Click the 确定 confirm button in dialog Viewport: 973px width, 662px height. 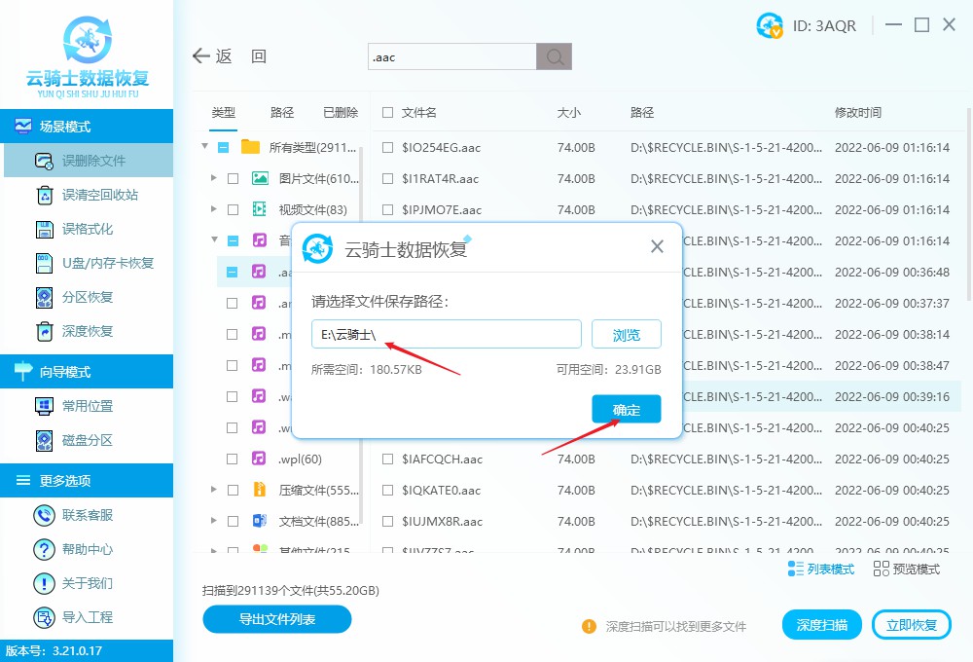tap(626, 410)
